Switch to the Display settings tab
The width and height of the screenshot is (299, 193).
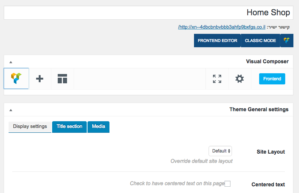(x=30, y=127)
